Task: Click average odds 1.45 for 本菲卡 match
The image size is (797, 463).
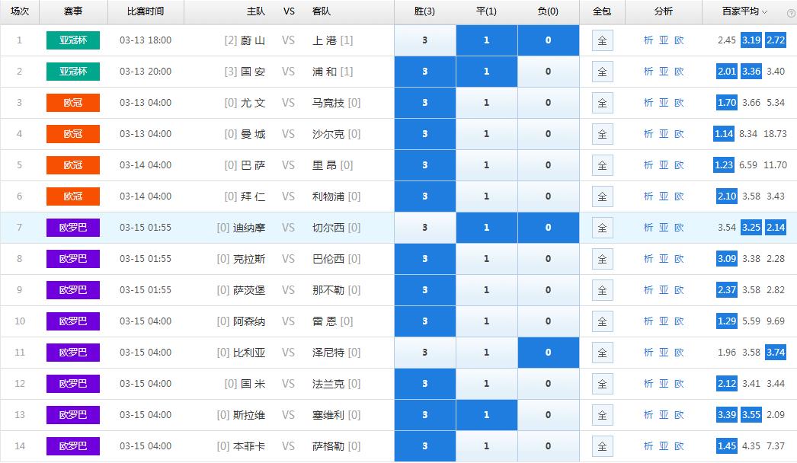Action: [727, 446]
